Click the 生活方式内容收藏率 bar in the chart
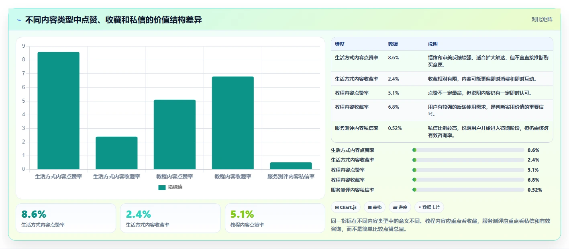The height and width of the screenshot is (249, 569). (116, 153)
